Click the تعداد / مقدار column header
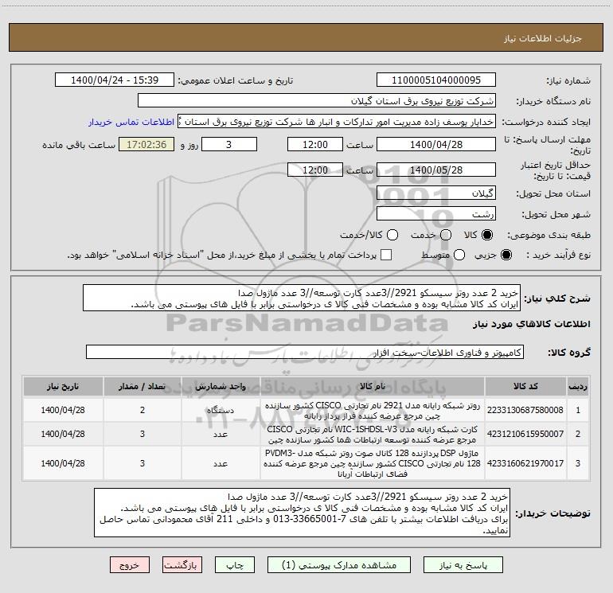Image resolution: width=613 pixels, height=593 pixels. click(x=143, y=387)
